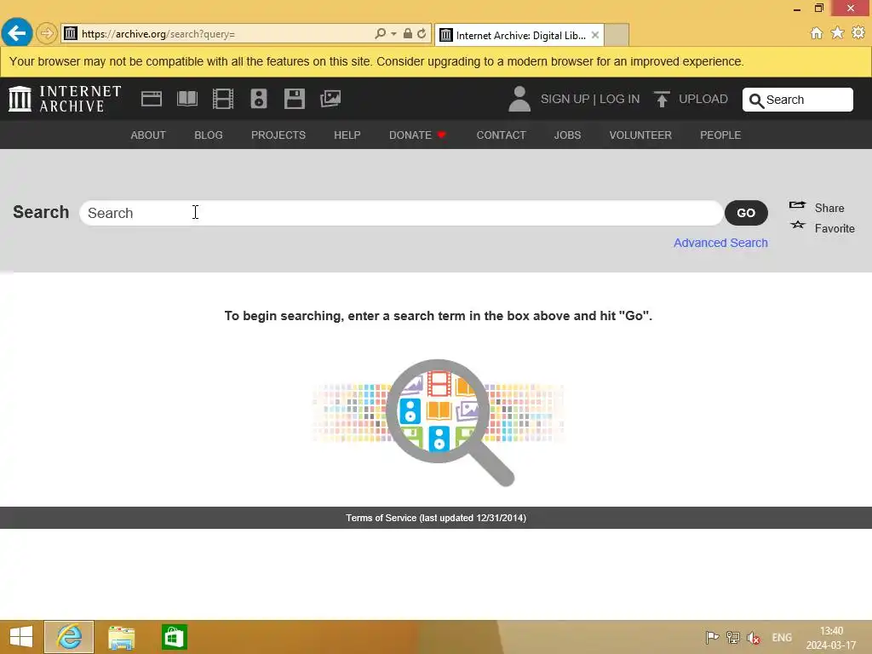Click the address bar lock icon

[408, 34]
